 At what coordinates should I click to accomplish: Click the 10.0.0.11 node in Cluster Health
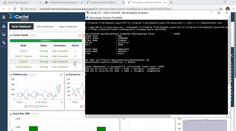pyautogui.click(x=23, y=51)
